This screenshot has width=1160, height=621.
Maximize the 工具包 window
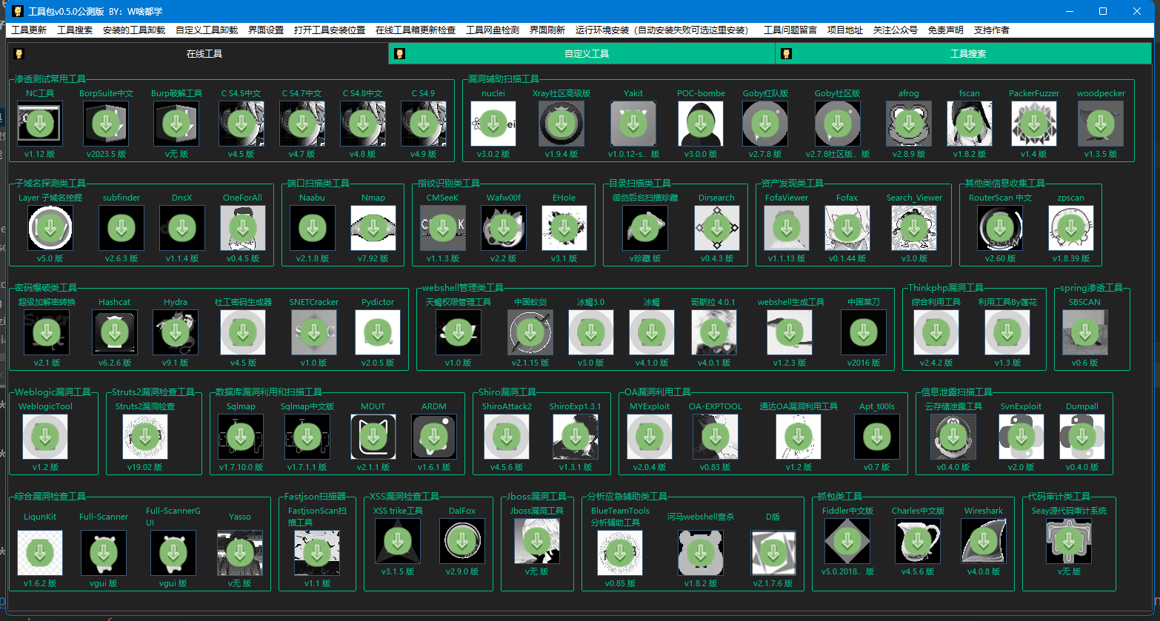coord(1103,11)
